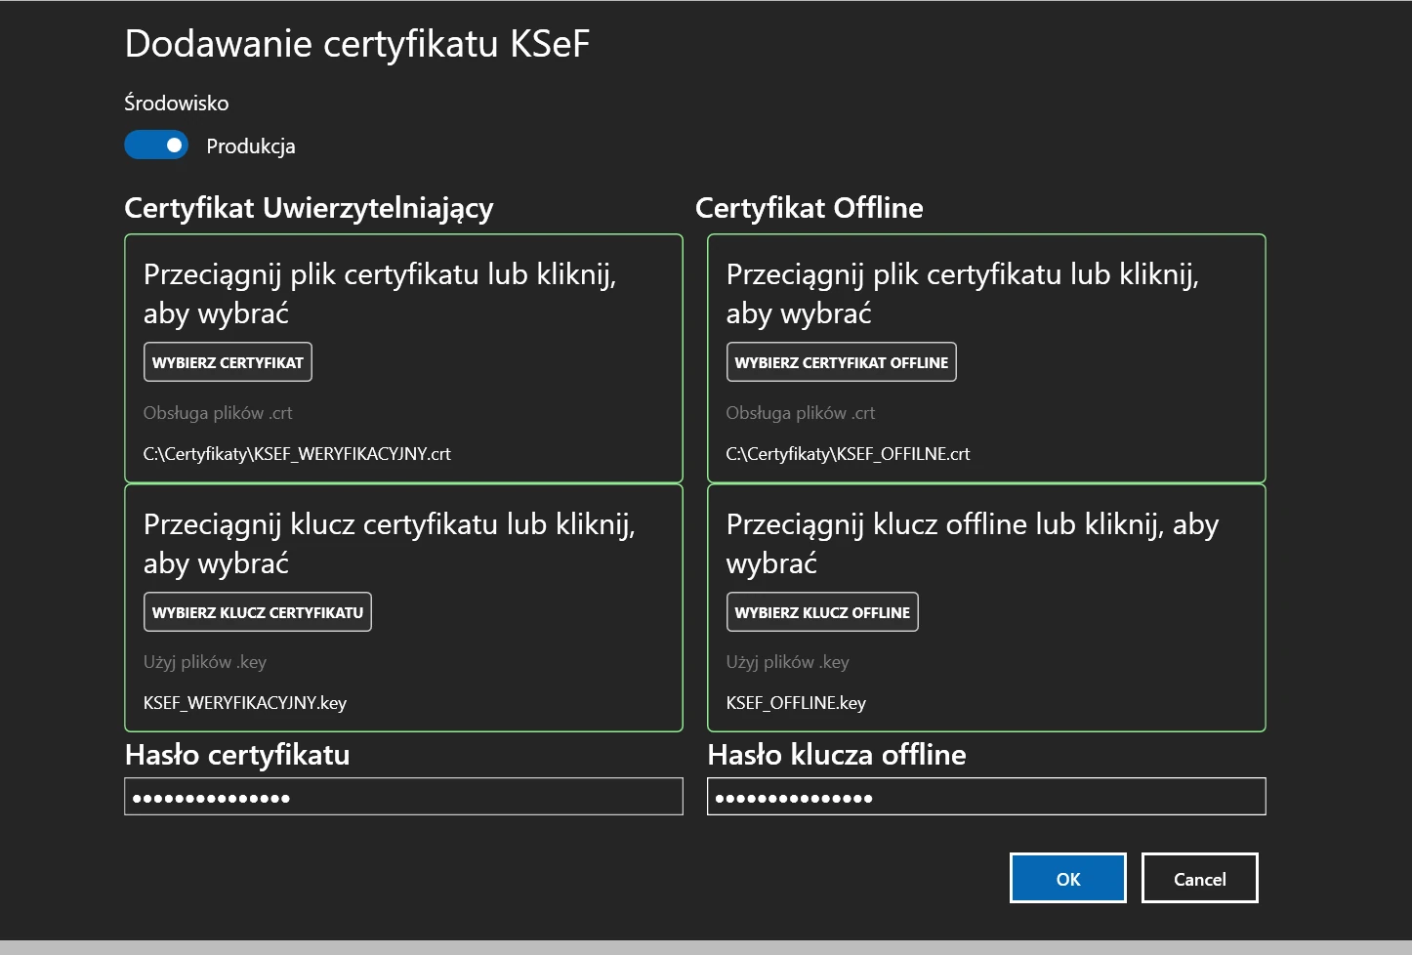This screenshot has width=1412, height=955.
Task: Click the Certyfikat Offline section heading
Action: (809, 208)
